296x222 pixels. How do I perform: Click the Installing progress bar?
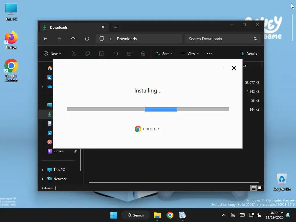coord(148,109)
